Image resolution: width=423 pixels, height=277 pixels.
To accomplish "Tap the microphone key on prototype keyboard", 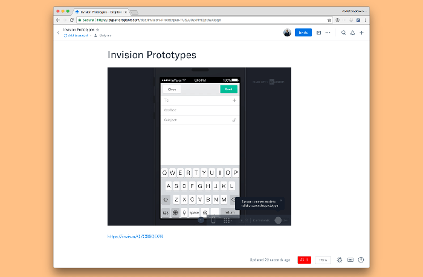I will [184, 213].
